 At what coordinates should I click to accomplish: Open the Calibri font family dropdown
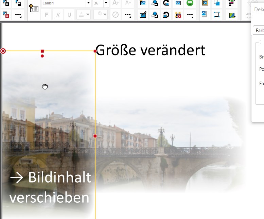pyautogui.click(x=88, y=3)
